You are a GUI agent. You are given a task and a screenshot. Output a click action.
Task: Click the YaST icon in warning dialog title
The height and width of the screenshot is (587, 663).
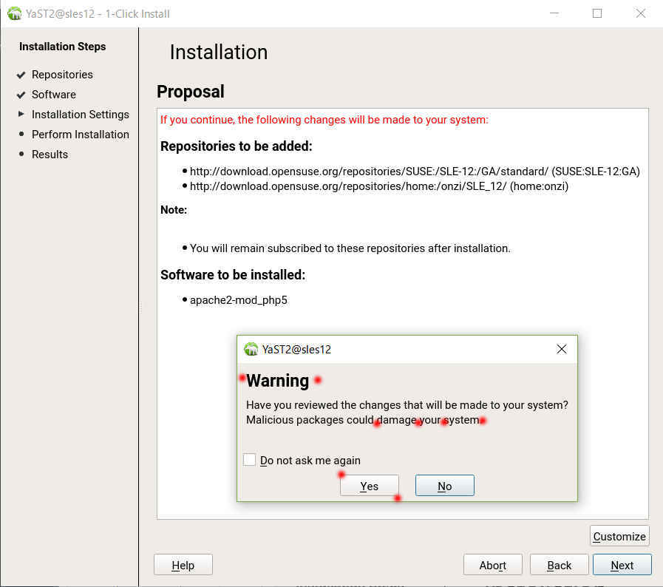pos(251,349)
